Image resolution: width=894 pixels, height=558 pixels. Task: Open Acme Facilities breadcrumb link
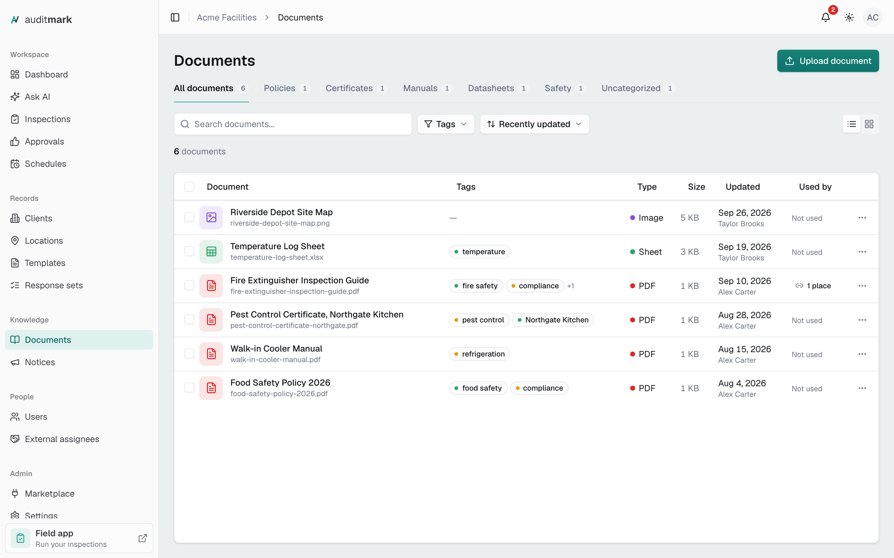pos(227,17)
